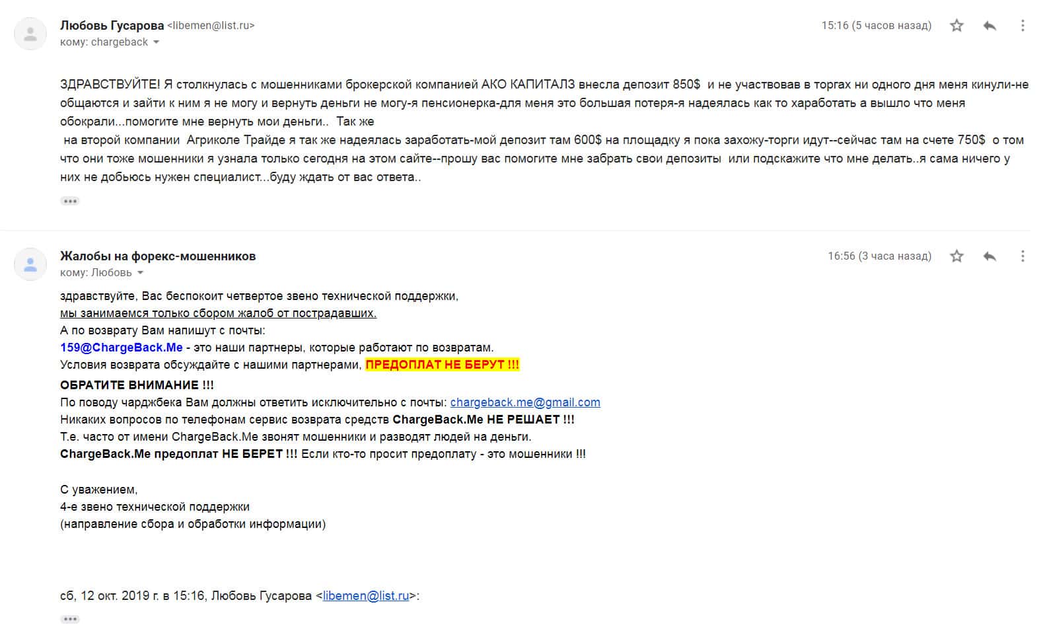Click the 159@ChargeBack.Me address

click(121, 348)
